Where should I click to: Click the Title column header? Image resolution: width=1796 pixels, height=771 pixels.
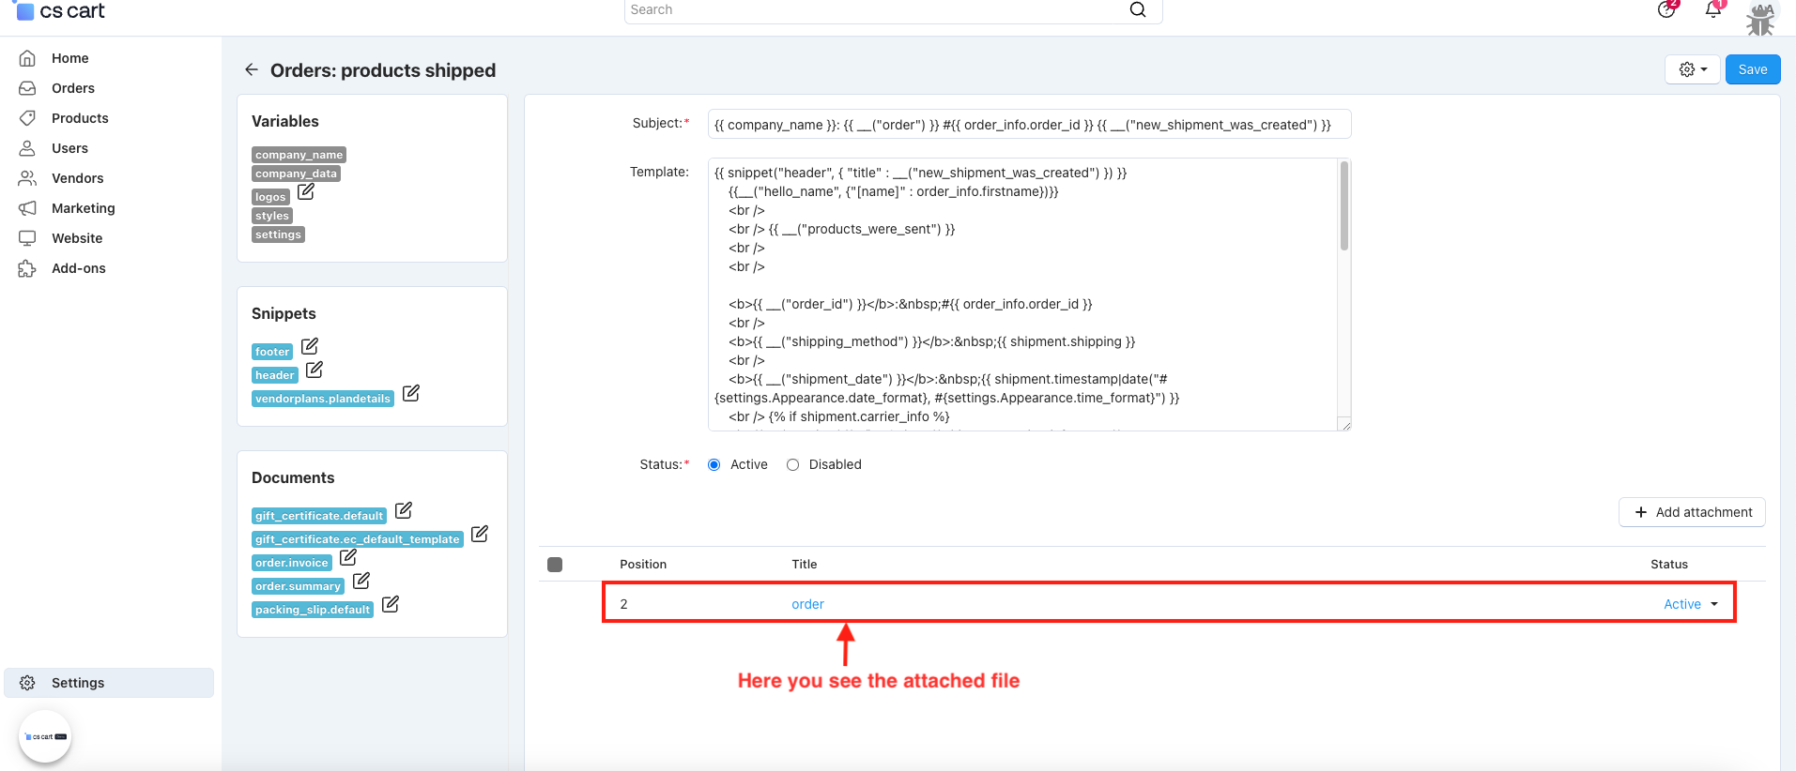tap(805, 565)
